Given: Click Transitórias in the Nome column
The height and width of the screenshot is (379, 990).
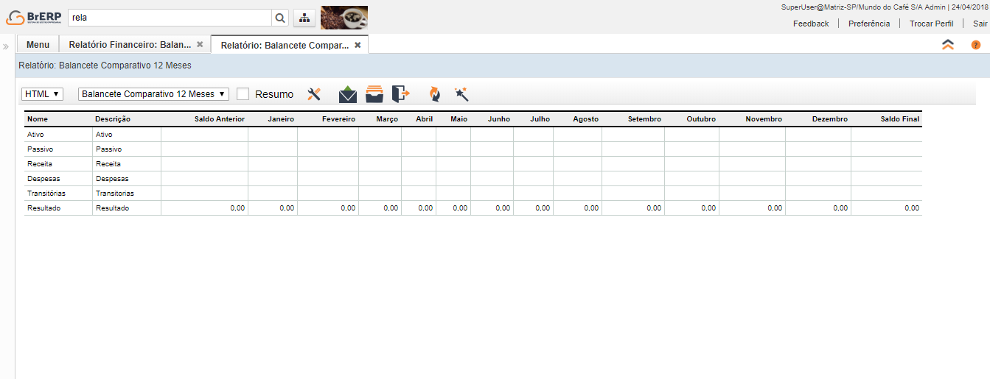Looking at the screenshot, I should (x=46, y=194).
